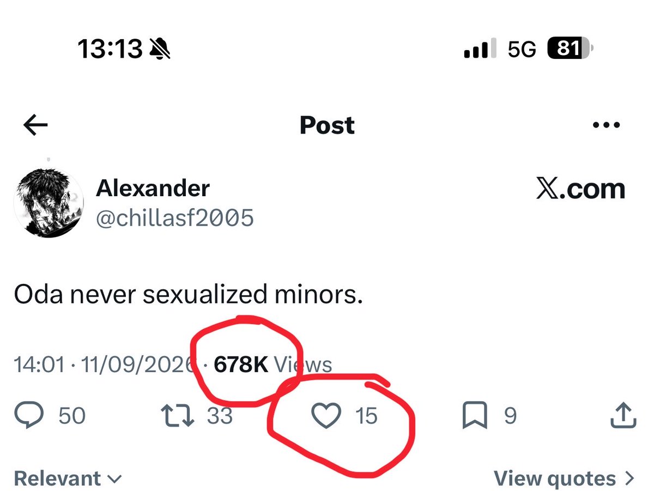
Task: Tap the 678K Views count
Action: 272,365
